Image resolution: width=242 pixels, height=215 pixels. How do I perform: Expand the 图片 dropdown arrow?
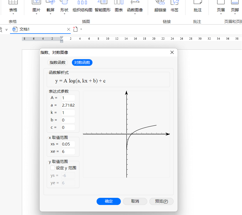[x=37, y=14]
